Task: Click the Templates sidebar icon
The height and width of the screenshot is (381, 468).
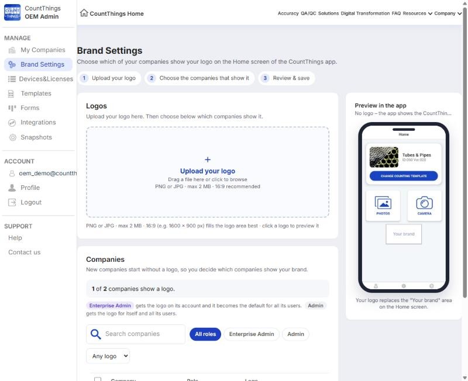Action: pos(11,93)
